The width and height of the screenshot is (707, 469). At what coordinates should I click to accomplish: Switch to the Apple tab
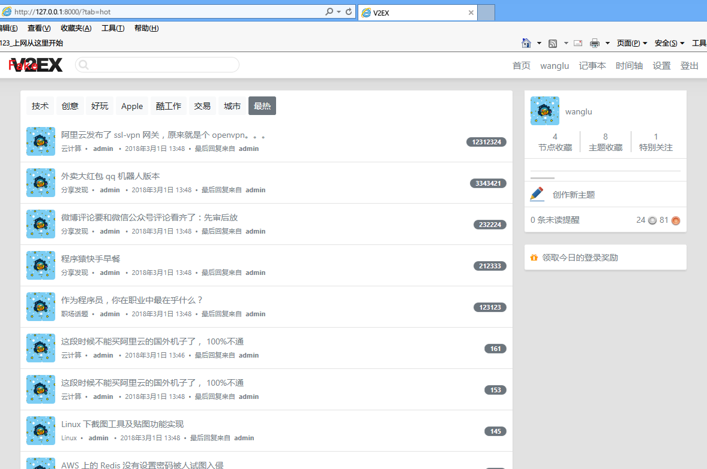[131, 106]
